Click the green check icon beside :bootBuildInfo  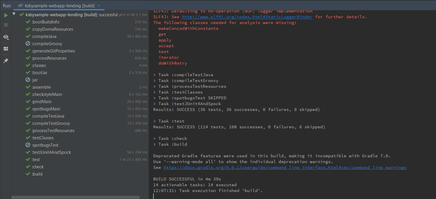[x=28, y=22]
